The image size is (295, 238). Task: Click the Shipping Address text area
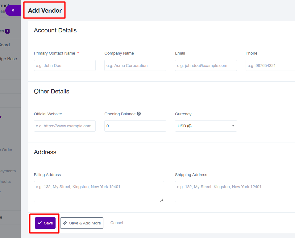coord(235,191)
